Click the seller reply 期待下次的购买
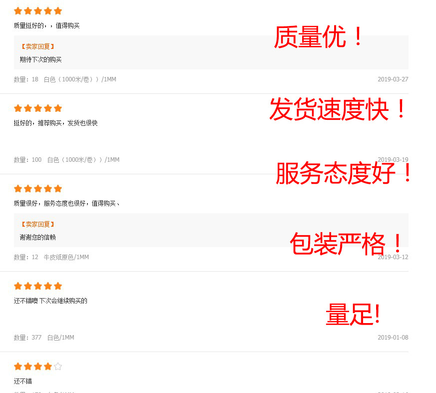The image size is (436, 393). coord(40,59)
